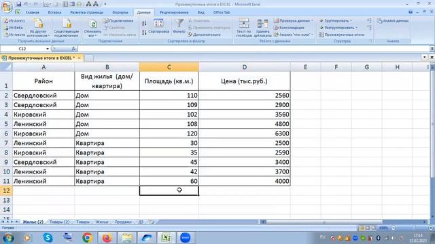435x244 pixels.
Task: Click the Select All corner box
Action: [6, 67]
